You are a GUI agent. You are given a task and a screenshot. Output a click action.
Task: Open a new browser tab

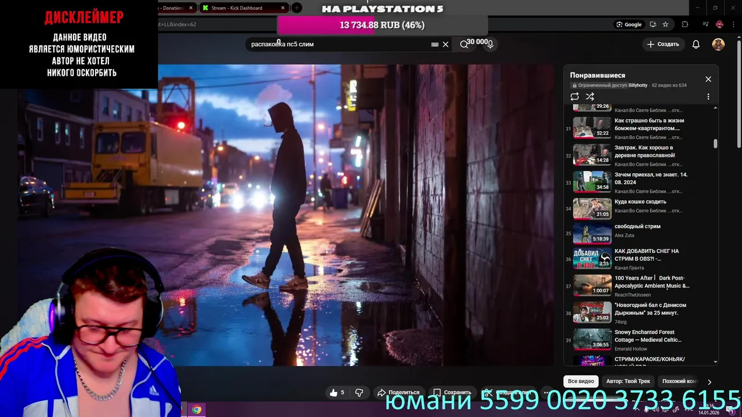(x=296, y=8)
